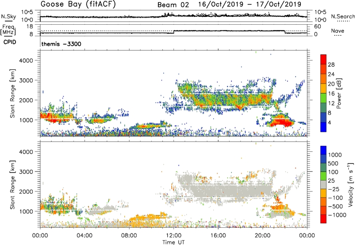
Task: Click the '-1000' value on Velocity scale
Action: (337, 215)
